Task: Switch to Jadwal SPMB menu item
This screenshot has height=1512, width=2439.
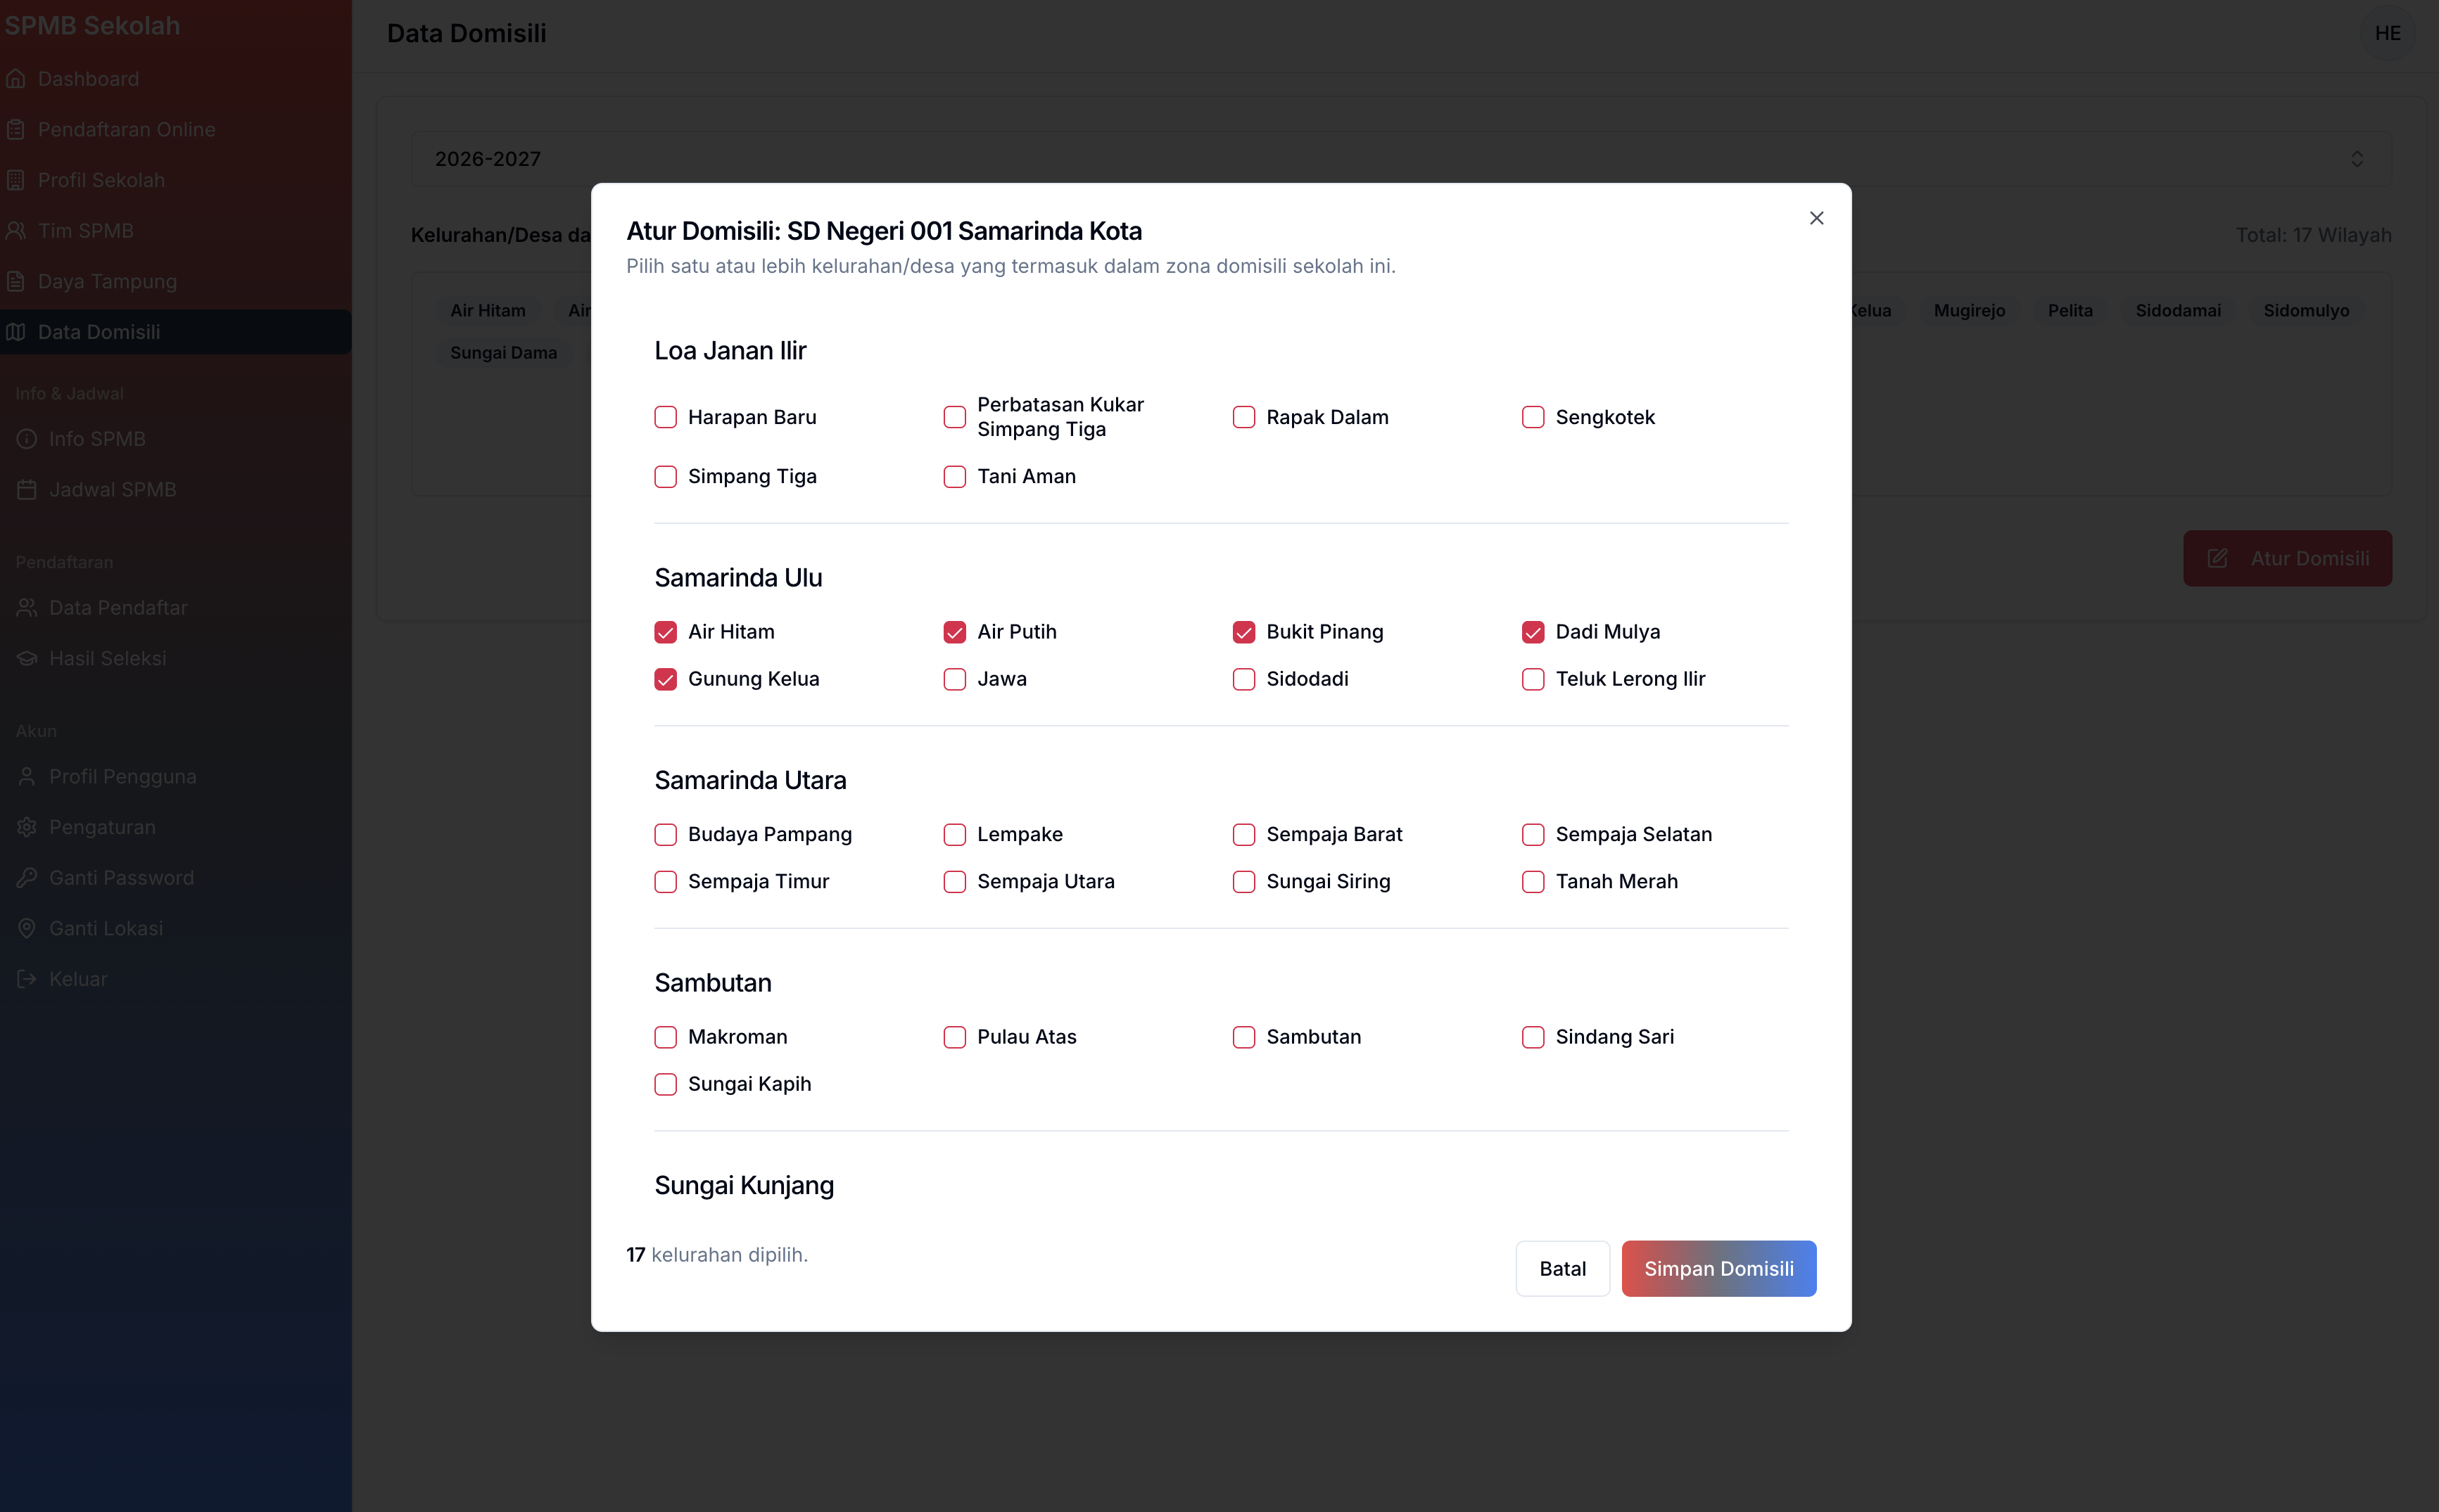Action: pos(112,489)
